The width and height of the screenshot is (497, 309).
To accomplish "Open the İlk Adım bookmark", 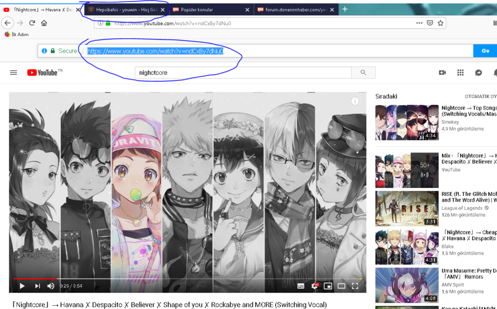I will 17,34.
